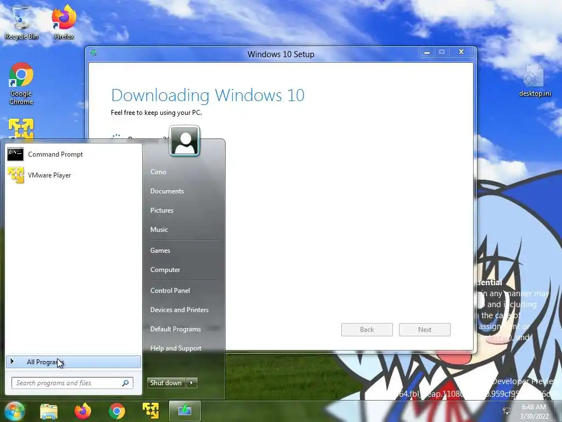This screenshot has width=562, height=422.
Task: Click the Next button in Setup
Action: point(425,330)
